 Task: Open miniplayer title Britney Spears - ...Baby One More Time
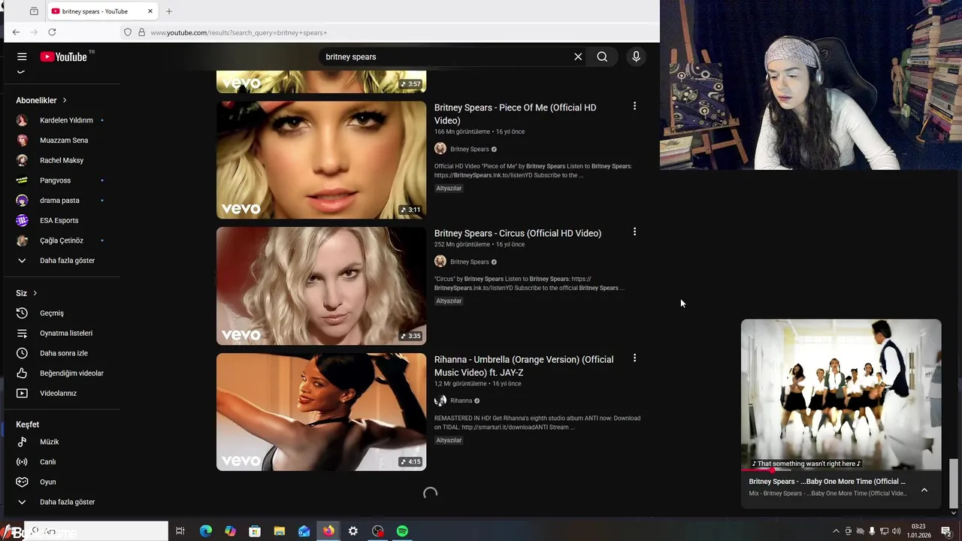click(827, 482)
